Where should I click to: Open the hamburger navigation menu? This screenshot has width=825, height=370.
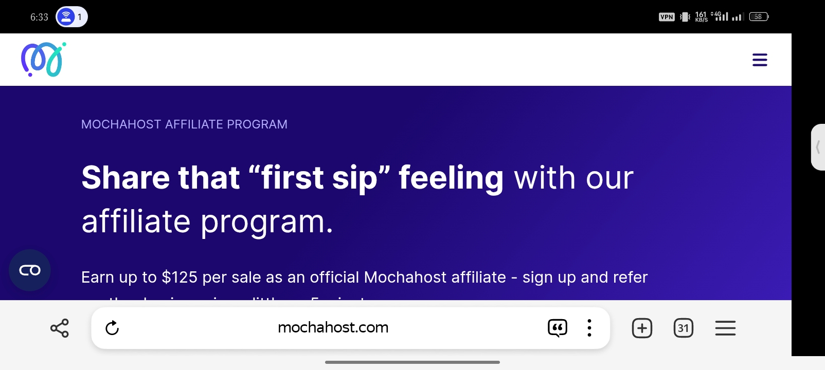point(760,60)
